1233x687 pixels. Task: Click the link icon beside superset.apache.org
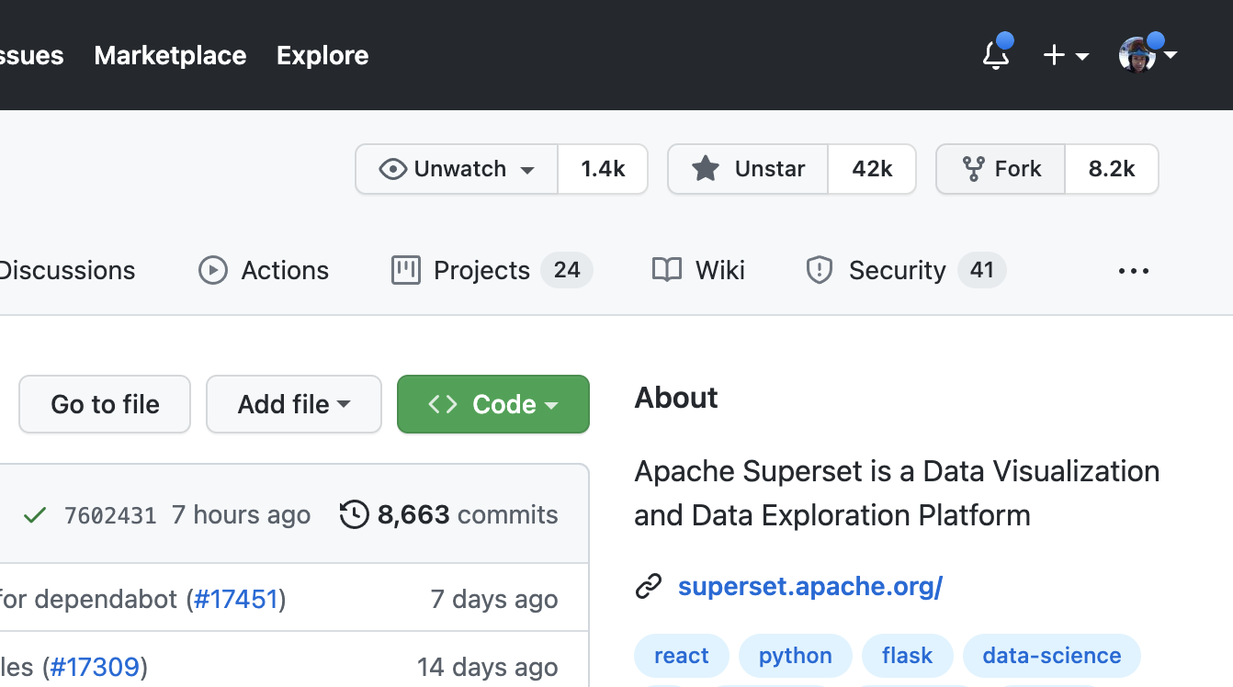[649, 586]
